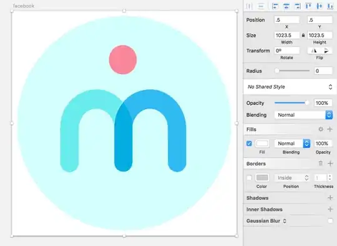Align selection to top edge
Viewport: 337px width, 246px height.
(308, 6)
